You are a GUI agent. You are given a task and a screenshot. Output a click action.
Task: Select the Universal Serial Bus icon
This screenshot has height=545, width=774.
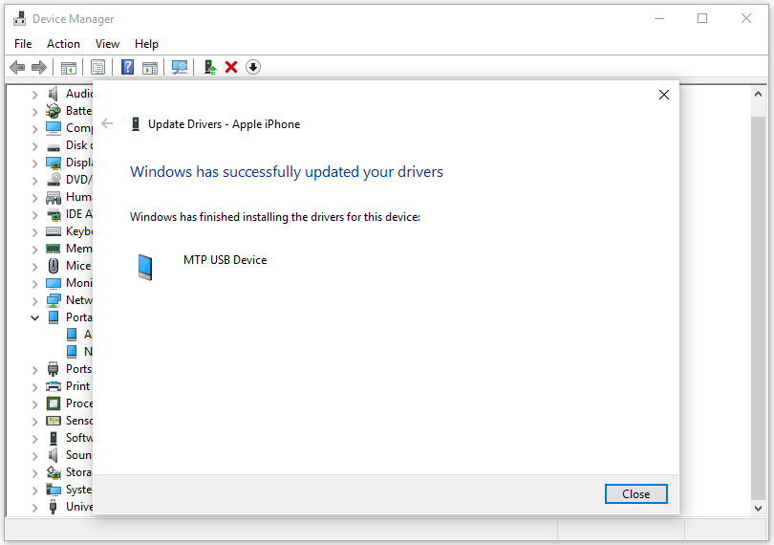click(x=54, y=507)
